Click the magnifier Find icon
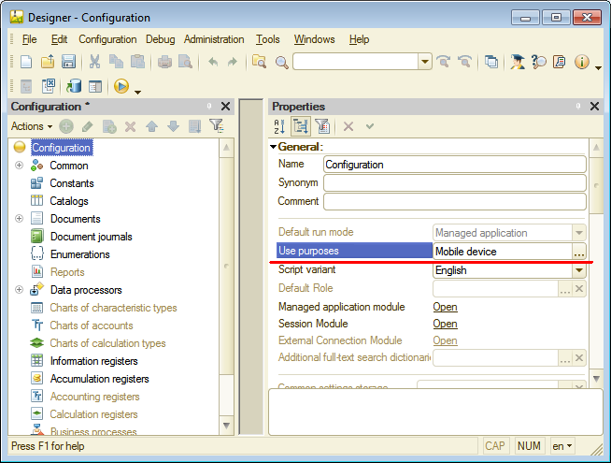 [x=281, y=63]
